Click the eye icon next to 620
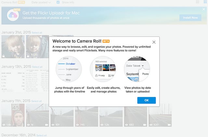The image size is (208, 137). [x=151, y=125]
